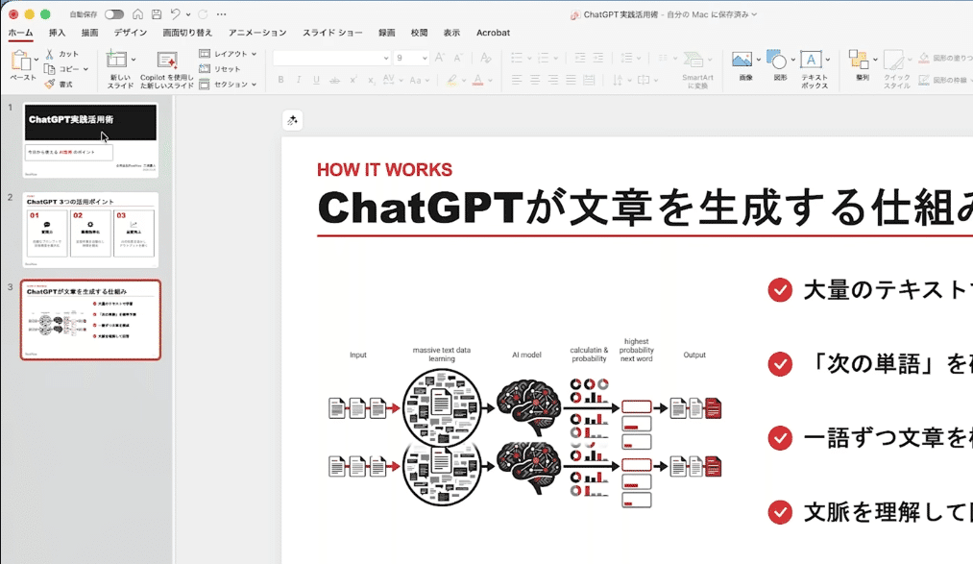Click the Reset (リセット) slide icon
The image size is (973, 564).
pos(205,69)
